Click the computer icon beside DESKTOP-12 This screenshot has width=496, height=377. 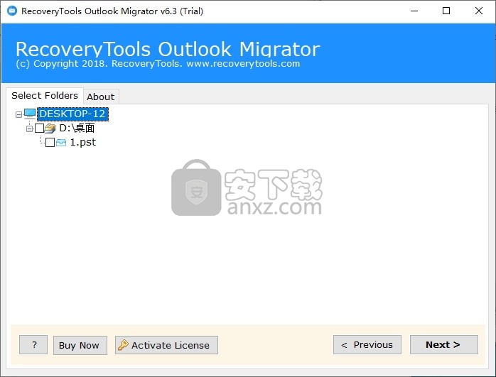30,114
